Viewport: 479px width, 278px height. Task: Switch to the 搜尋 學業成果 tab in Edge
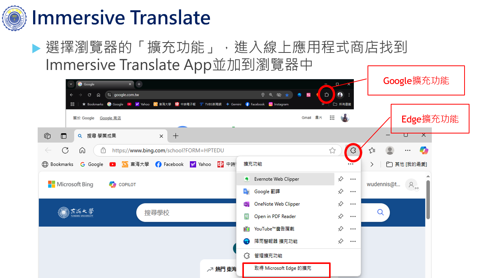121,136
